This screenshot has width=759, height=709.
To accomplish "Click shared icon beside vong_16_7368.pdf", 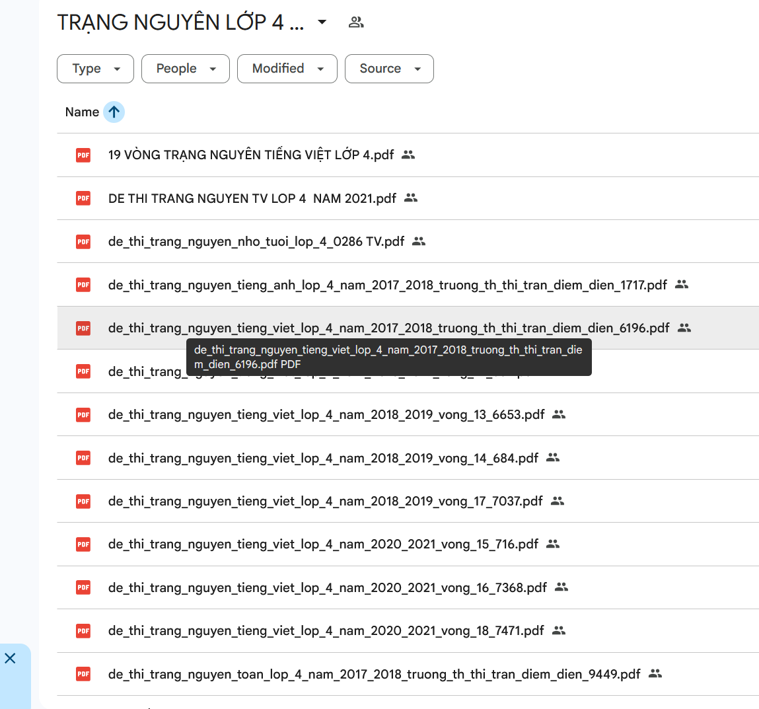I will 561,587.
